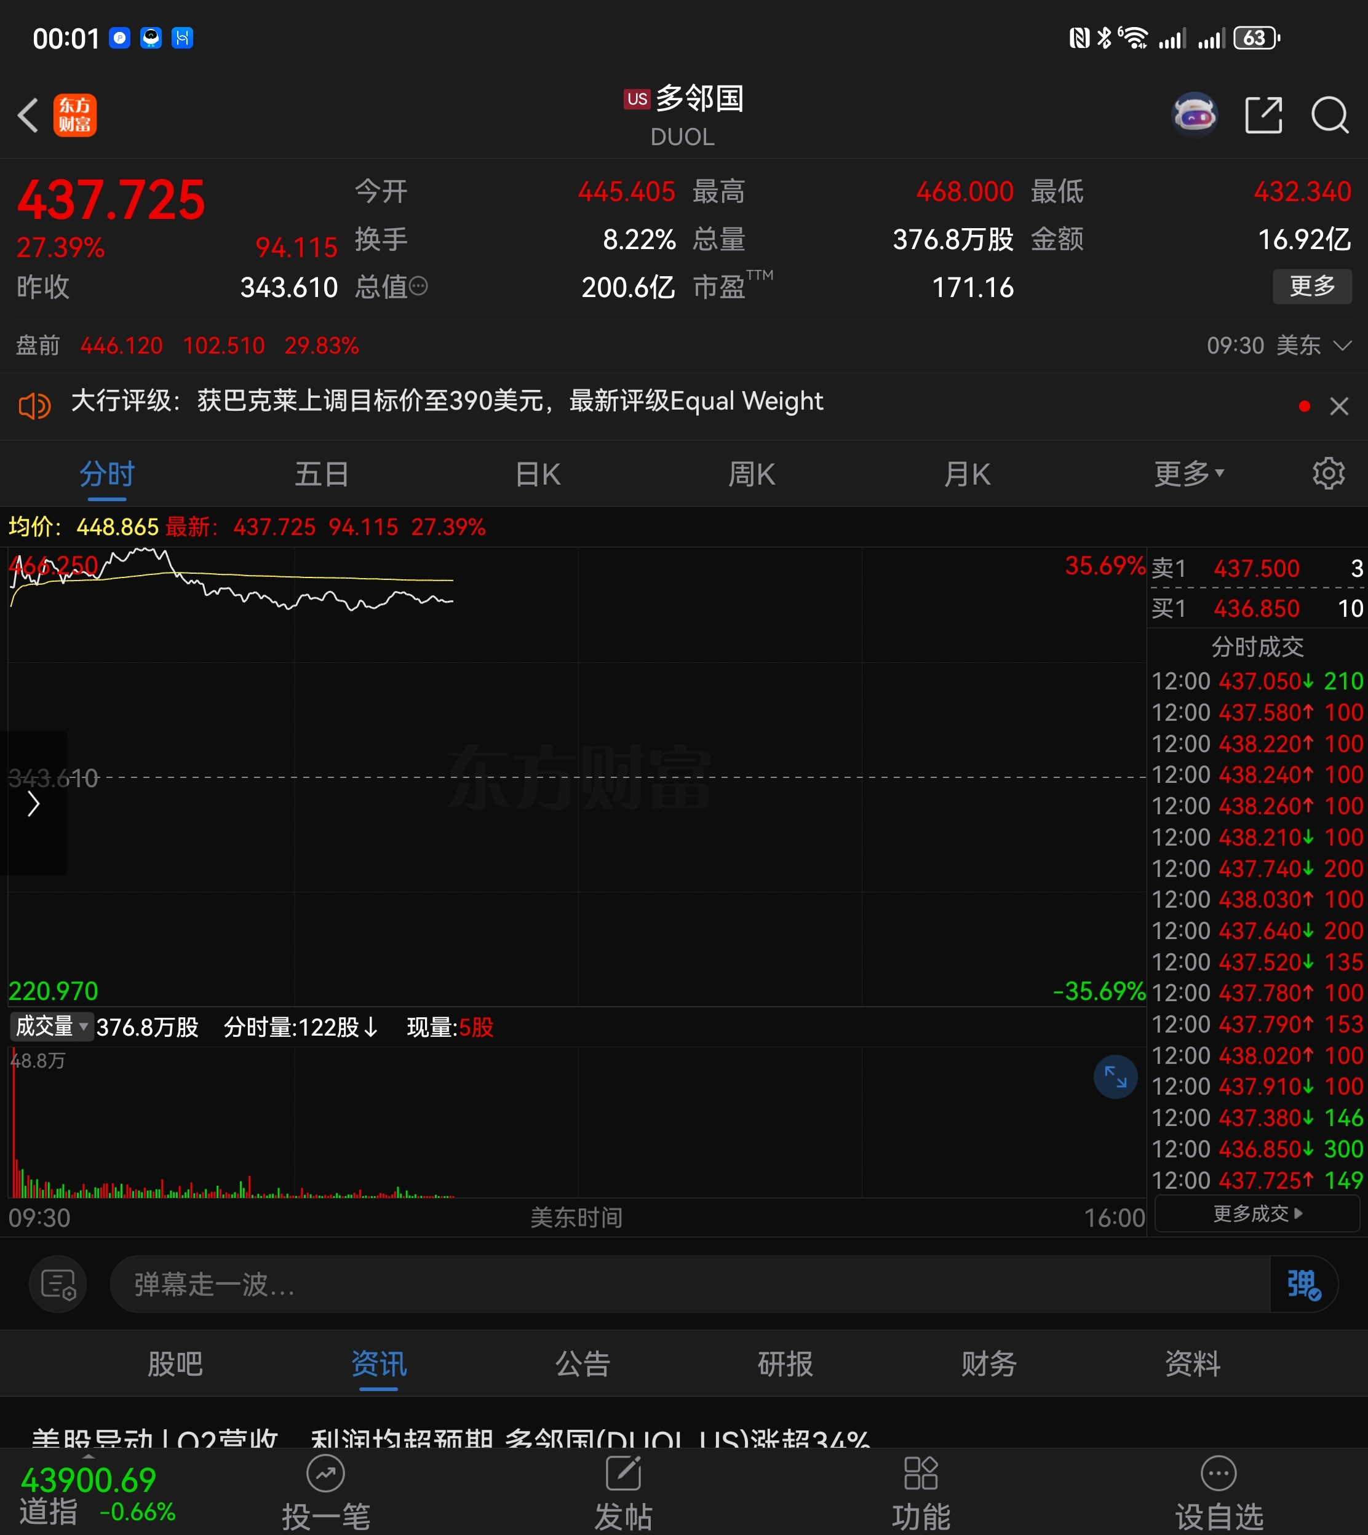Switch to the 周K tab

point(751,475)
